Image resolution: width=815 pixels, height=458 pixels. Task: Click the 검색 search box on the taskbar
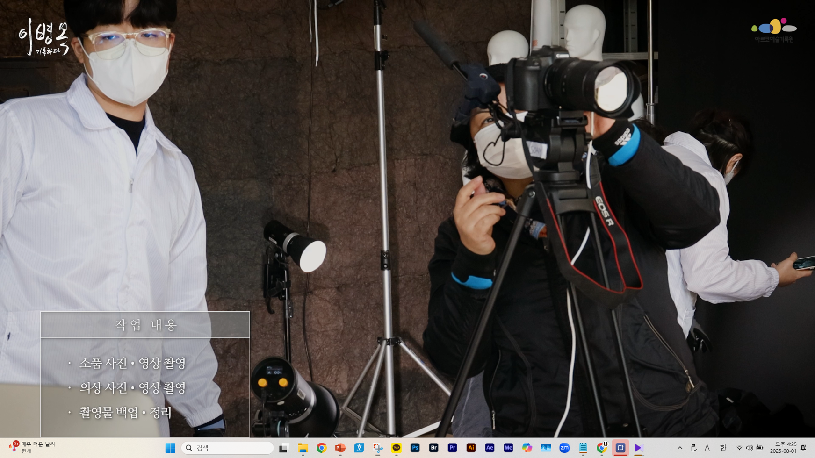(228, 448)
